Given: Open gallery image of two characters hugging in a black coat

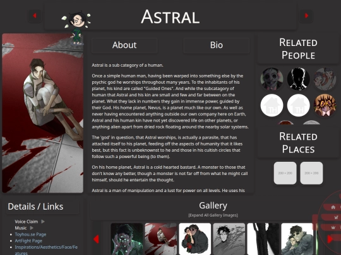Looking at the screenshot, I should click(195, 239).
